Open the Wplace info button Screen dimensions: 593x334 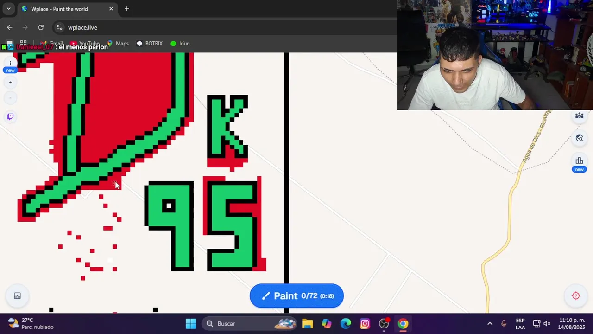click(10, 63)
